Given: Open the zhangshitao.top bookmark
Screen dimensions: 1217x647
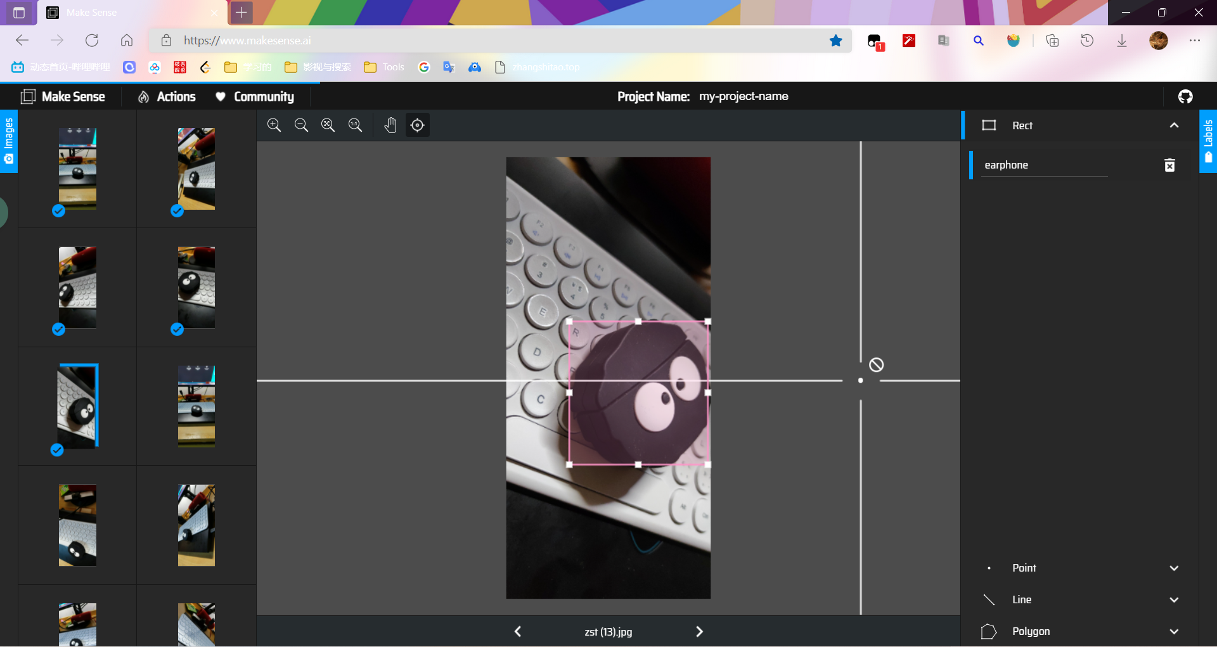Looking at the screenshot, I should pos(537,67).
